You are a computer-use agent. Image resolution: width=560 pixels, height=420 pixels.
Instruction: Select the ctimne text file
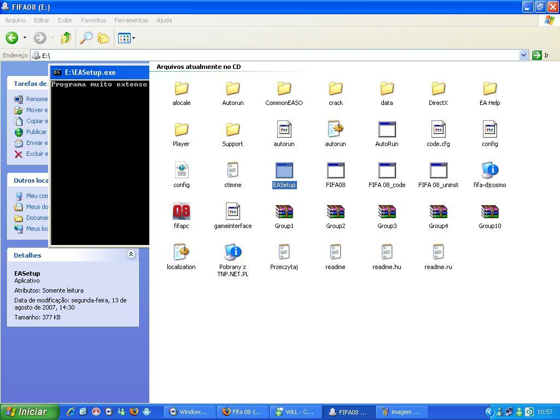pos(232,175)
